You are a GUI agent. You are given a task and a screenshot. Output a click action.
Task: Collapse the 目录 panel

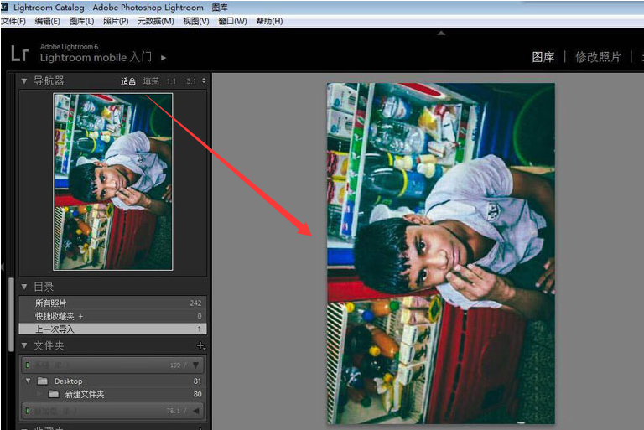pyautogui.click(x=24, y=287)
